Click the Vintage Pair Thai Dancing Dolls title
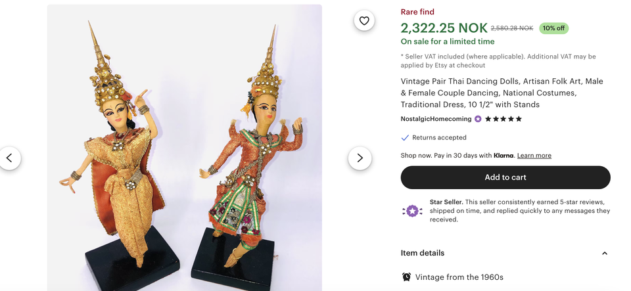Screen dimensions: 631x291 click(x=502, y=93)
